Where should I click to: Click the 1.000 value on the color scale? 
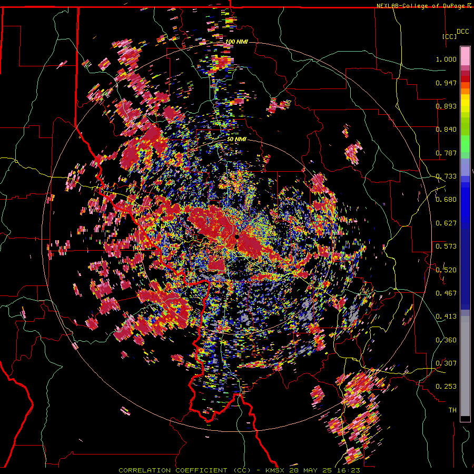(x=446, y=59)
